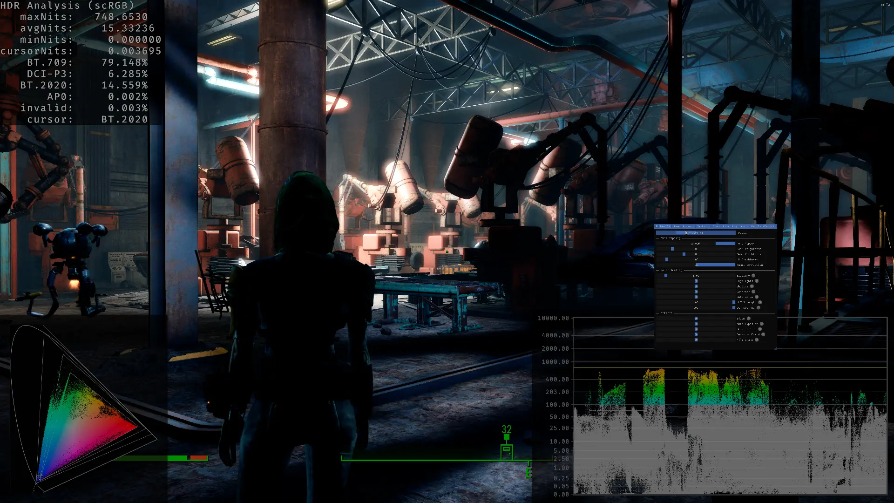This screenshot has height=503, width=894.
Task: Adjust the Preset #1 selector bar
Action: coord(696,233)
